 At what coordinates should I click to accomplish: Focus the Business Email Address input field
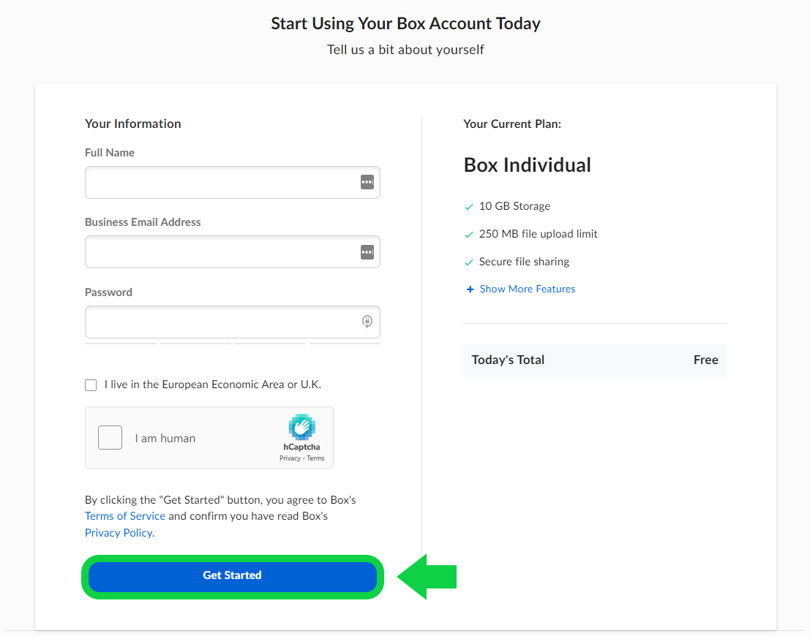tap(233, 252)
